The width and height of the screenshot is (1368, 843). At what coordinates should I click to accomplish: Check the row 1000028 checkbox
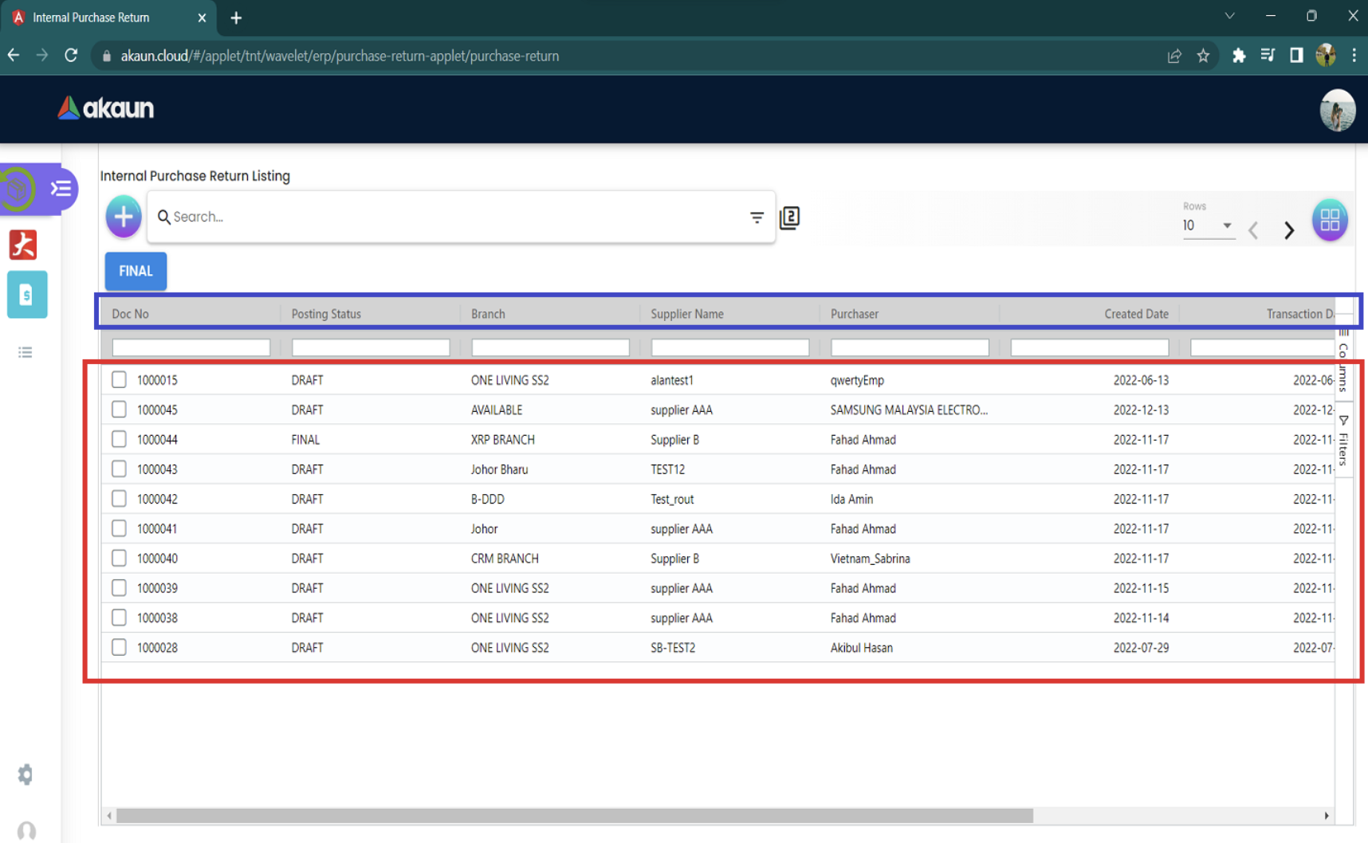[119, 647]
